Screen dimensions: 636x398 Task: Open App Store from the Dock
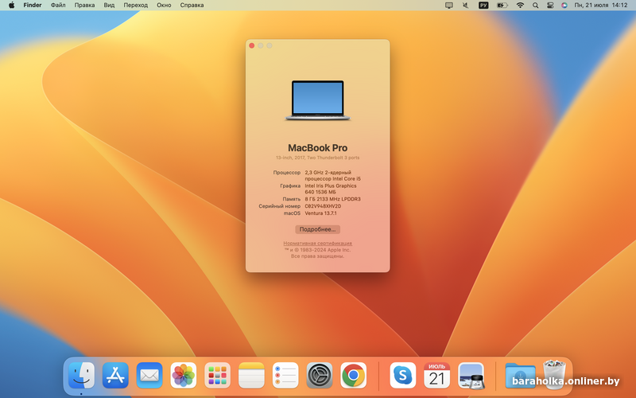115,375
